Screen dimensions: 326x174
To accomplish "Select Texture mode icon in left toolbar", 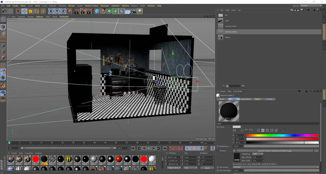I will coord(3,33).
